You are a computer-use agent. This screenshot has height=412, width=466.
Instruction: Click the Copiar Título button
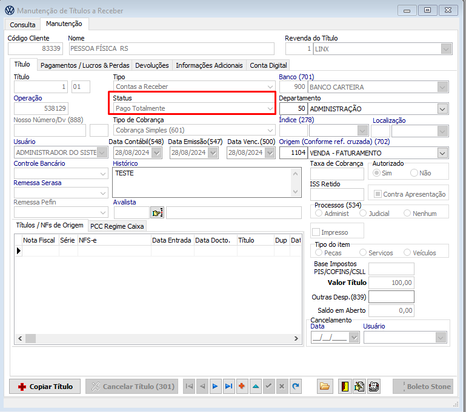click(x=45, y=387)
